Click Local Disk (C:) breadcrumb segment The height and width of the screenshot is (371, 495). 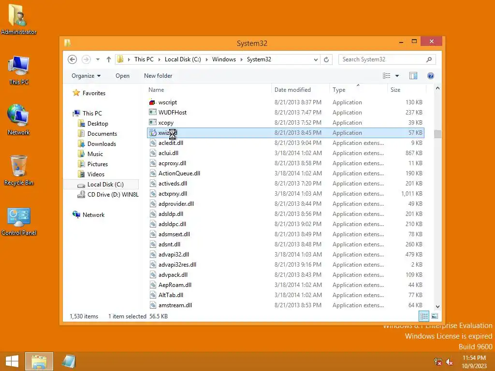(183, 59)
